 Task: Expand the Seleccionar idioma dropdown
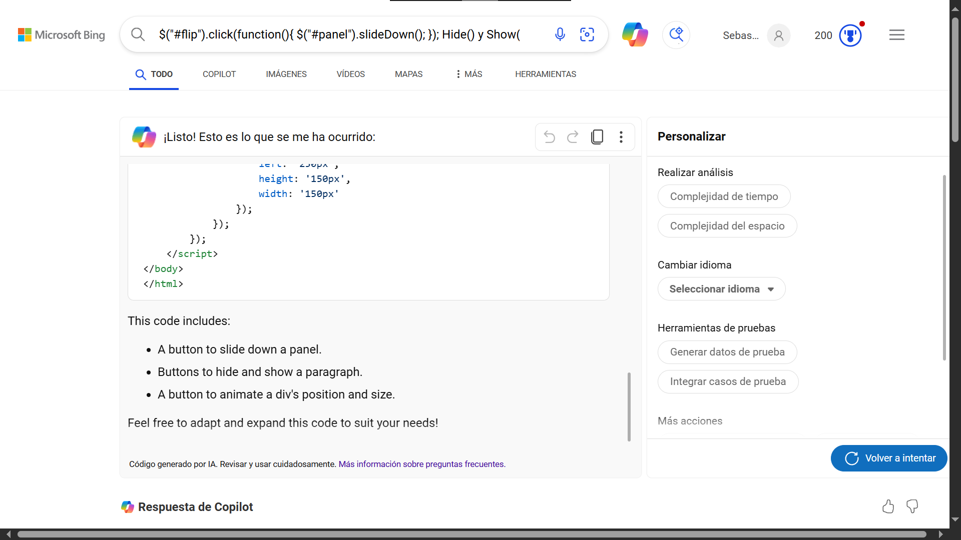pyautogui.click(x=721, y=289)
